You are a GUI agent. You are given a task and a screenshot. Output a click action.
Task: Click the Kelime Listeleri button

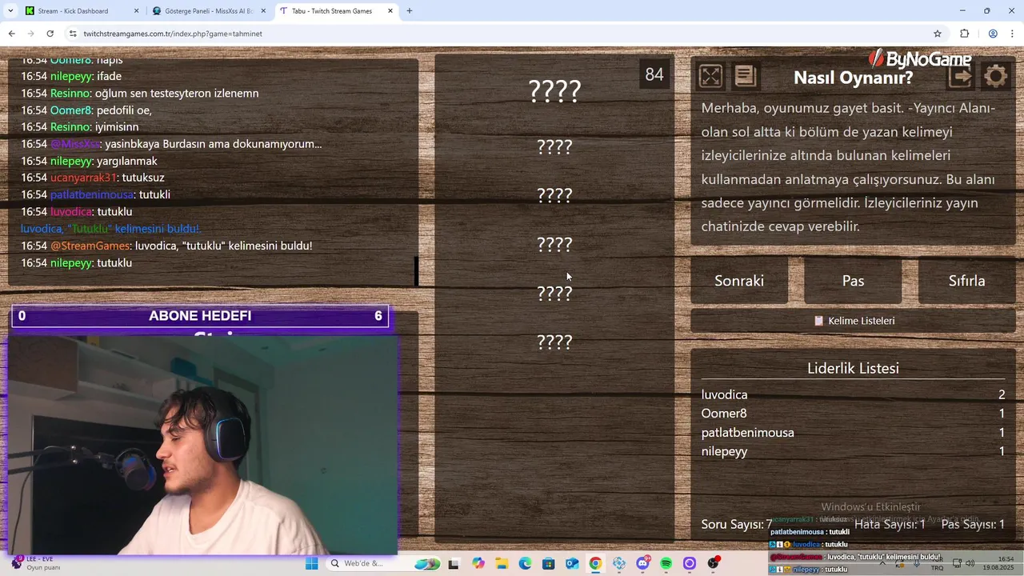click(853, 321)
